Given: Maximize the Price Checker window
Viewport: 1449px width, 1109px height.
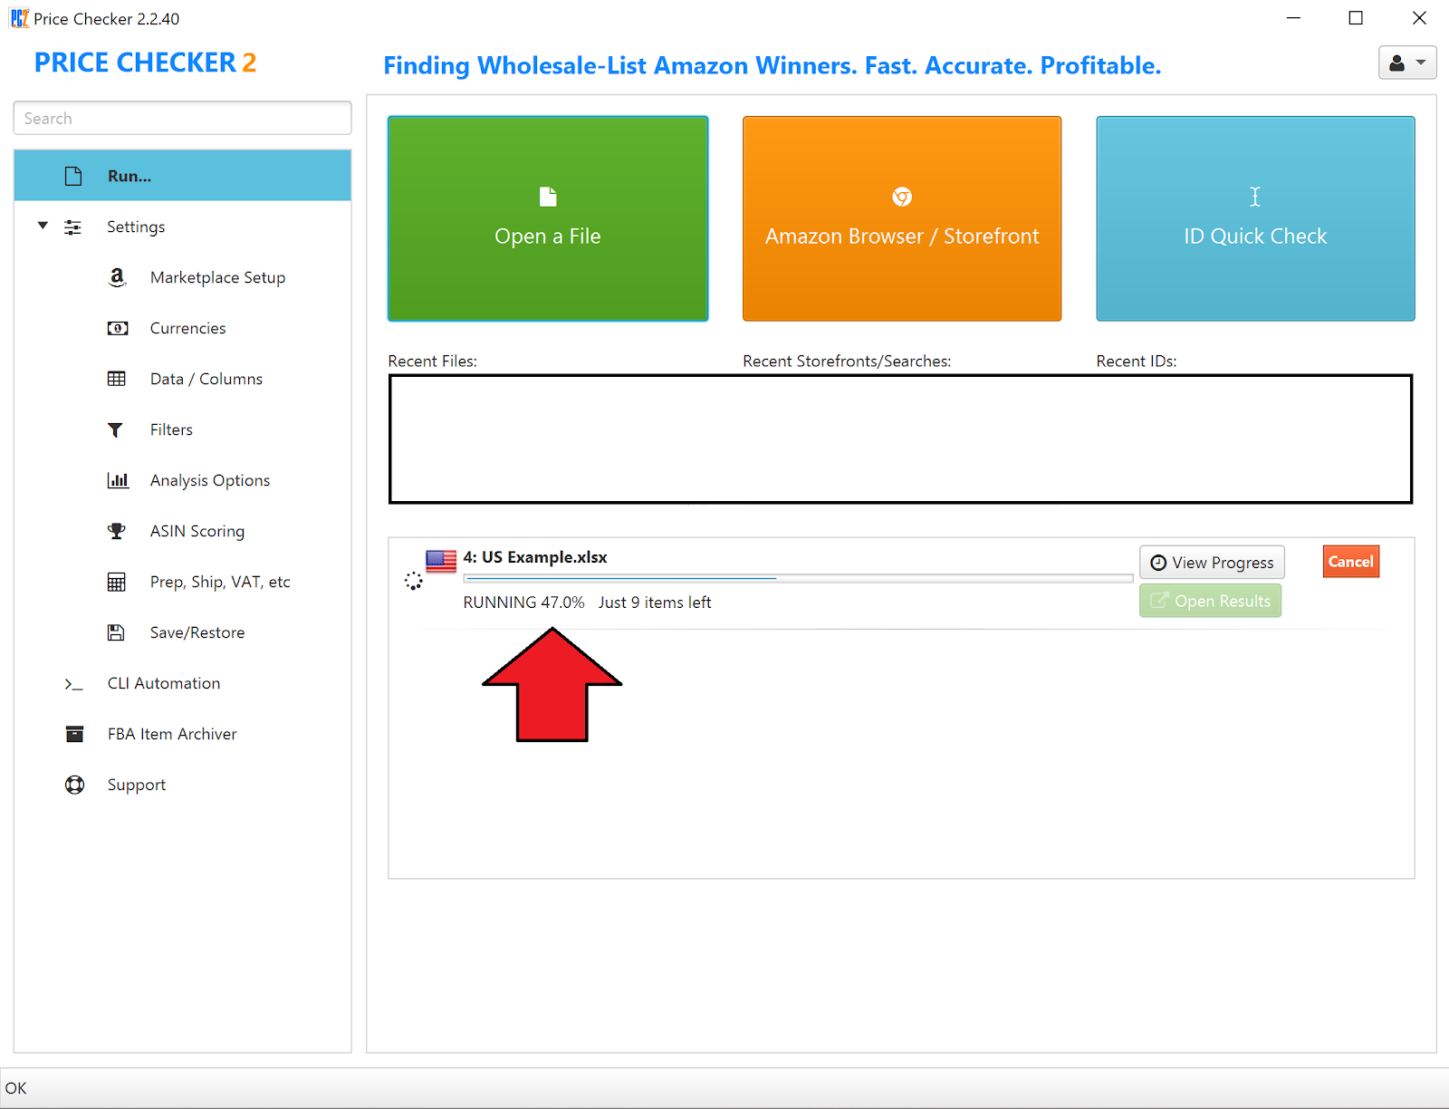Looking at the screenshot, I should tap(1356, 18).
